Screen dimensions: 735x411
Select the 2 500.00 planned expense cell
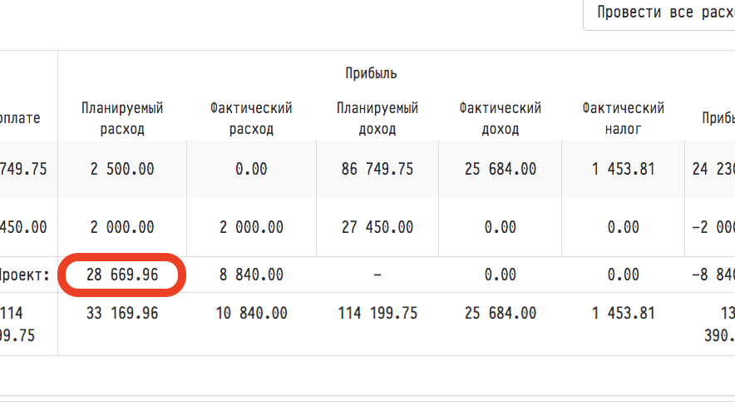pos(122,169)
